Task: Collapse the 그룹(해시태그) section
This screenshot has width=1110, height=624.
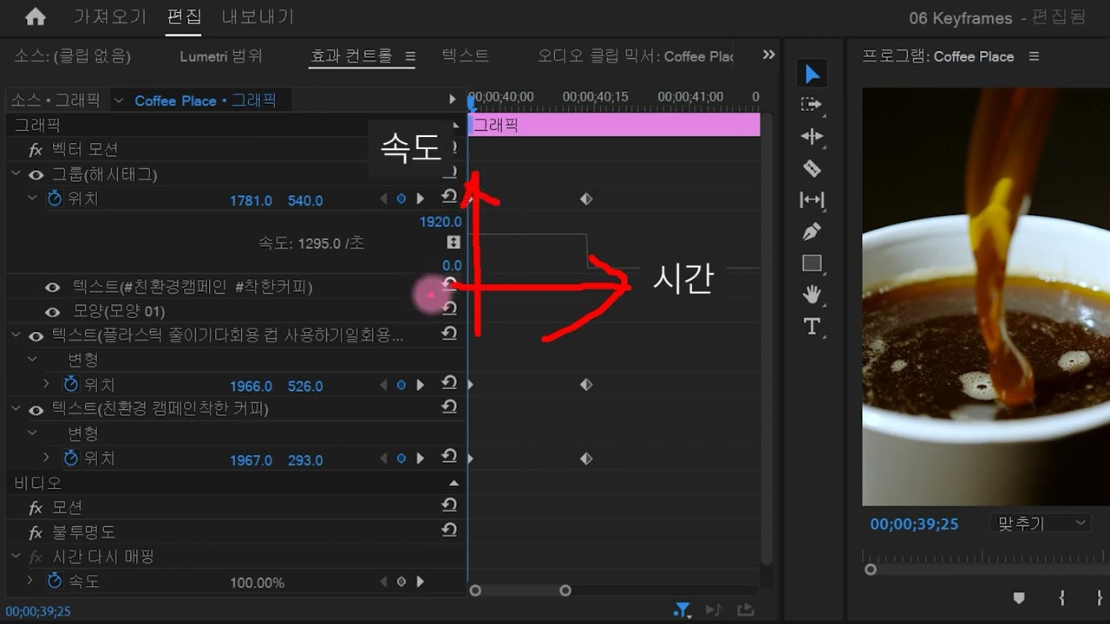Action: (14, 173)
